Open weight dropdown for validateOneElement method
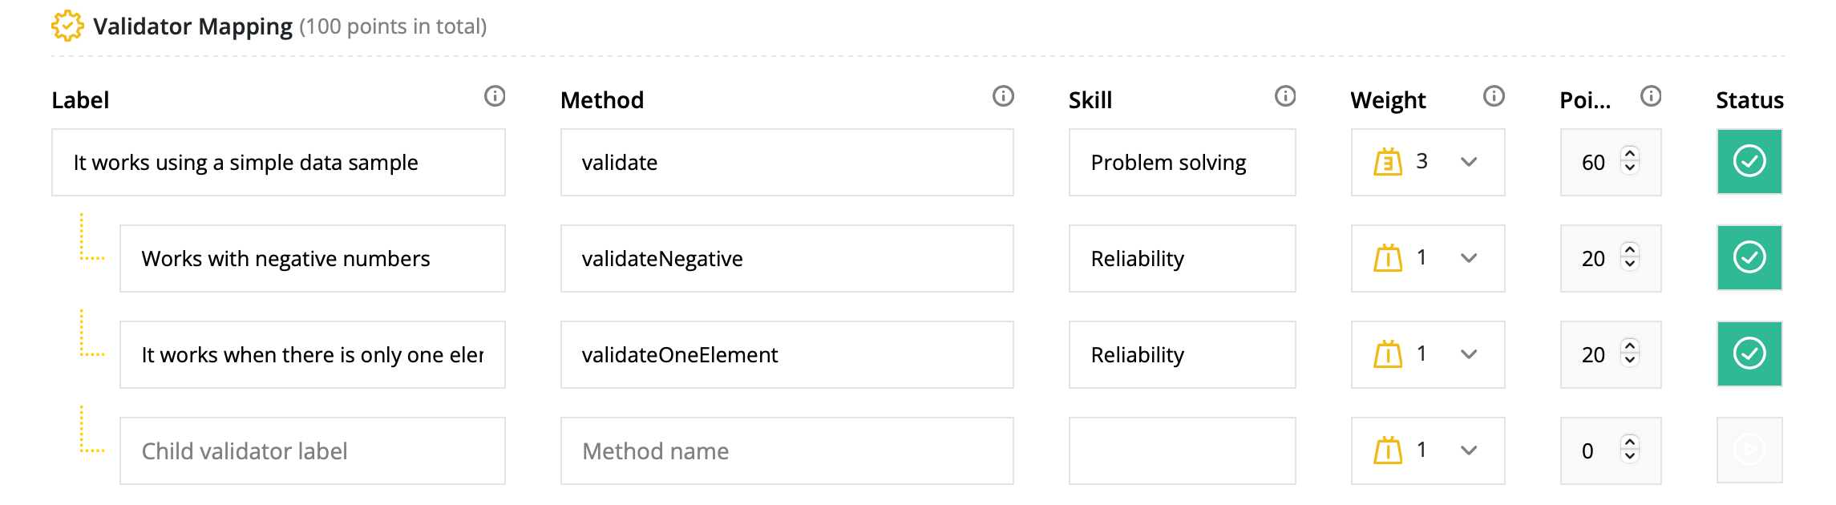The image size is (1836, 505). pyautogui.click(x=1469, y=354)
